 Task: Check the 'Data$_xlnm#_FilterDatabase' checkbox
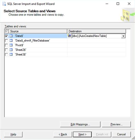(x=7, y=41)
